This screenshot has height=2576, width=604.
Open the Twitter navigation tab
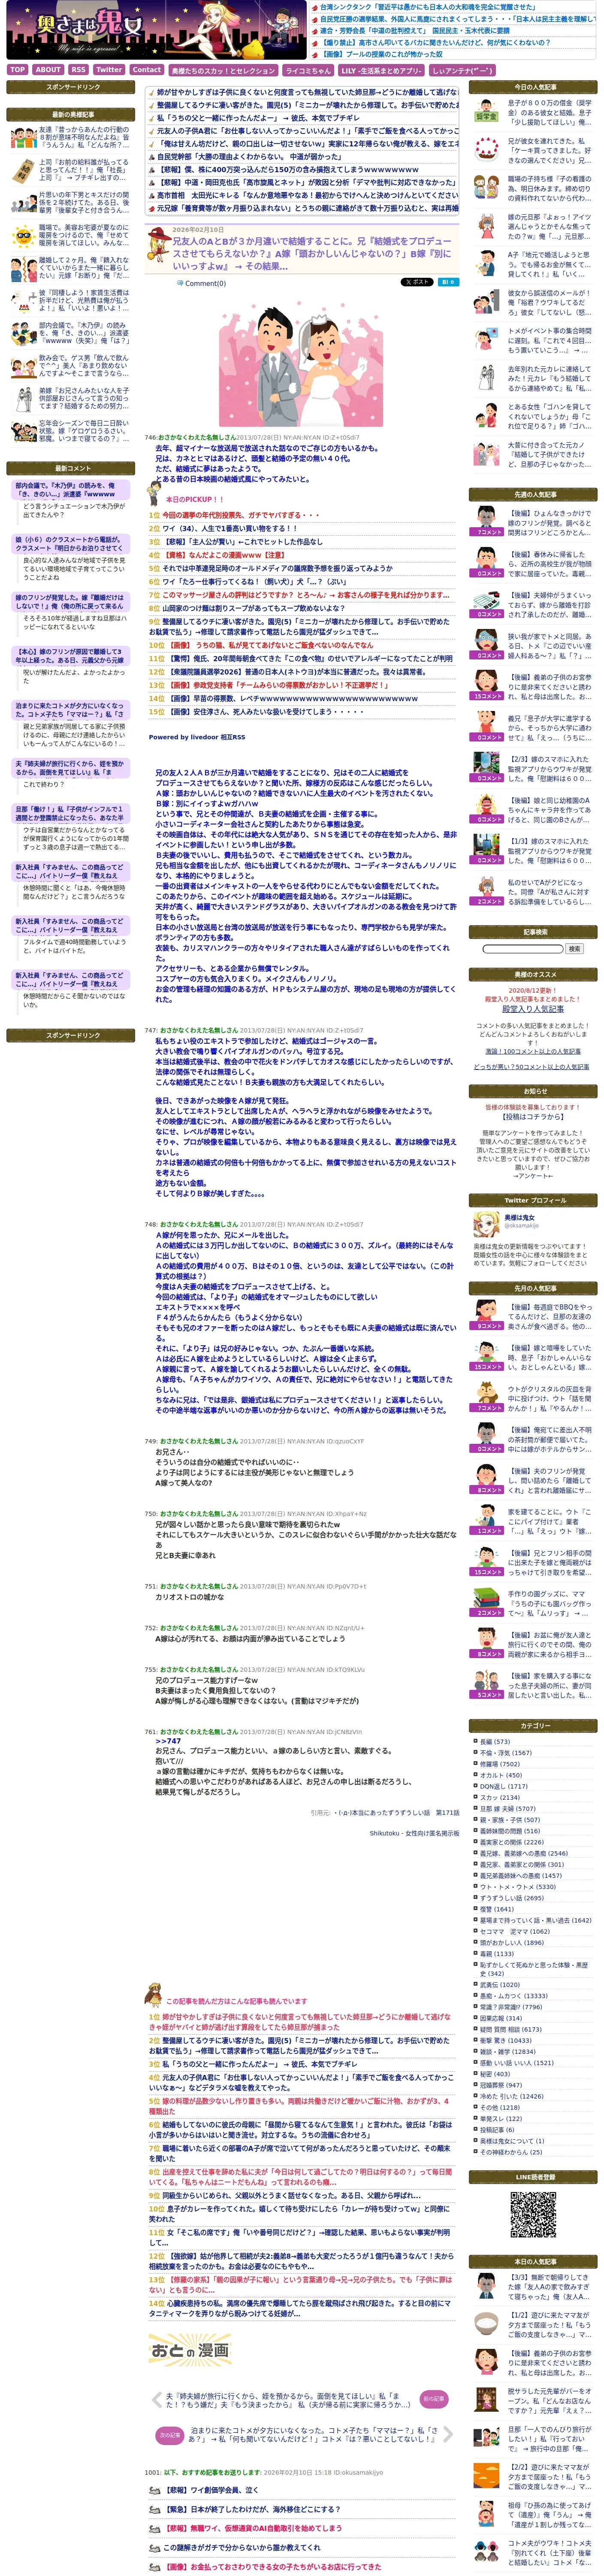click(x=109, y=70)
